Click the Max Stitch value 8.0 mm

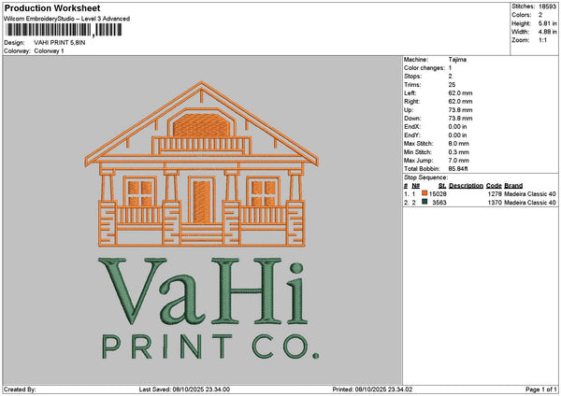(459, 144)
